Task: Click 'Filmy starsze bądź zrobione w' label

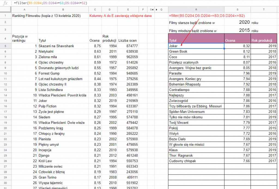Action: [192, 23]
